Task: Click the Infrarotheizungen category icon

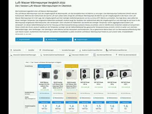Action: [40, 50]
